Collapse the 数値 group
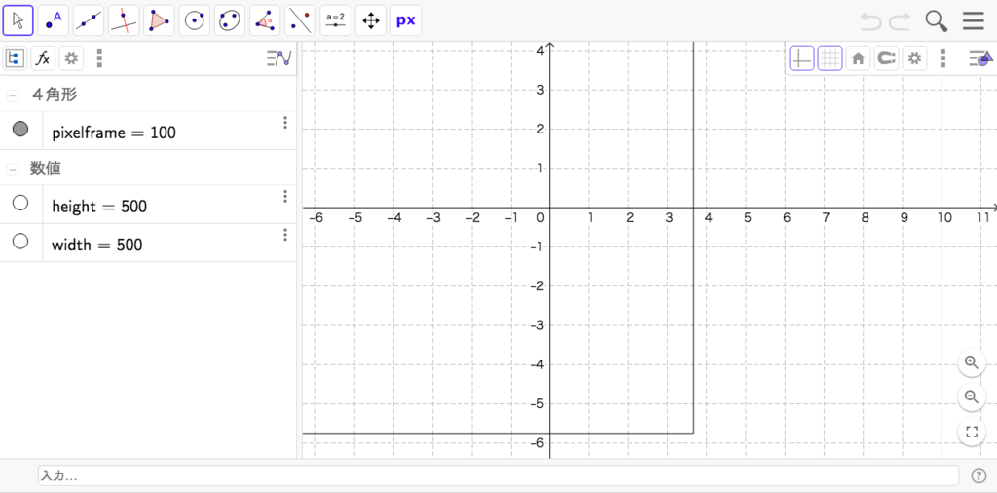Viewport: 997px width, 493px height. coord(12,170)
